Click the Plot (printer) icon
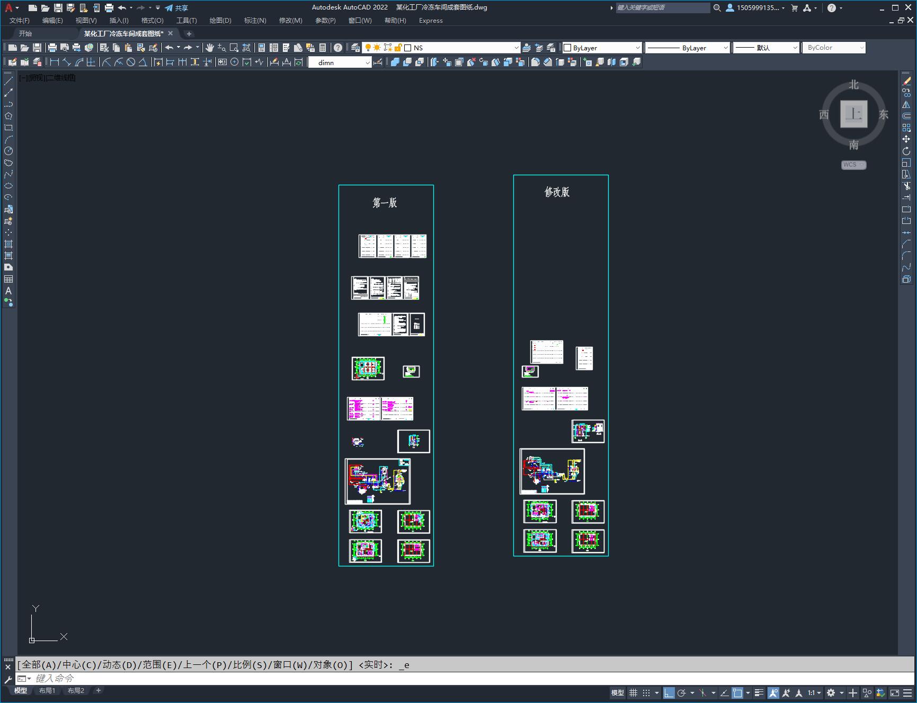Viewport: 917px width, 703px height. pyautogui.click(x=52, y=48)
